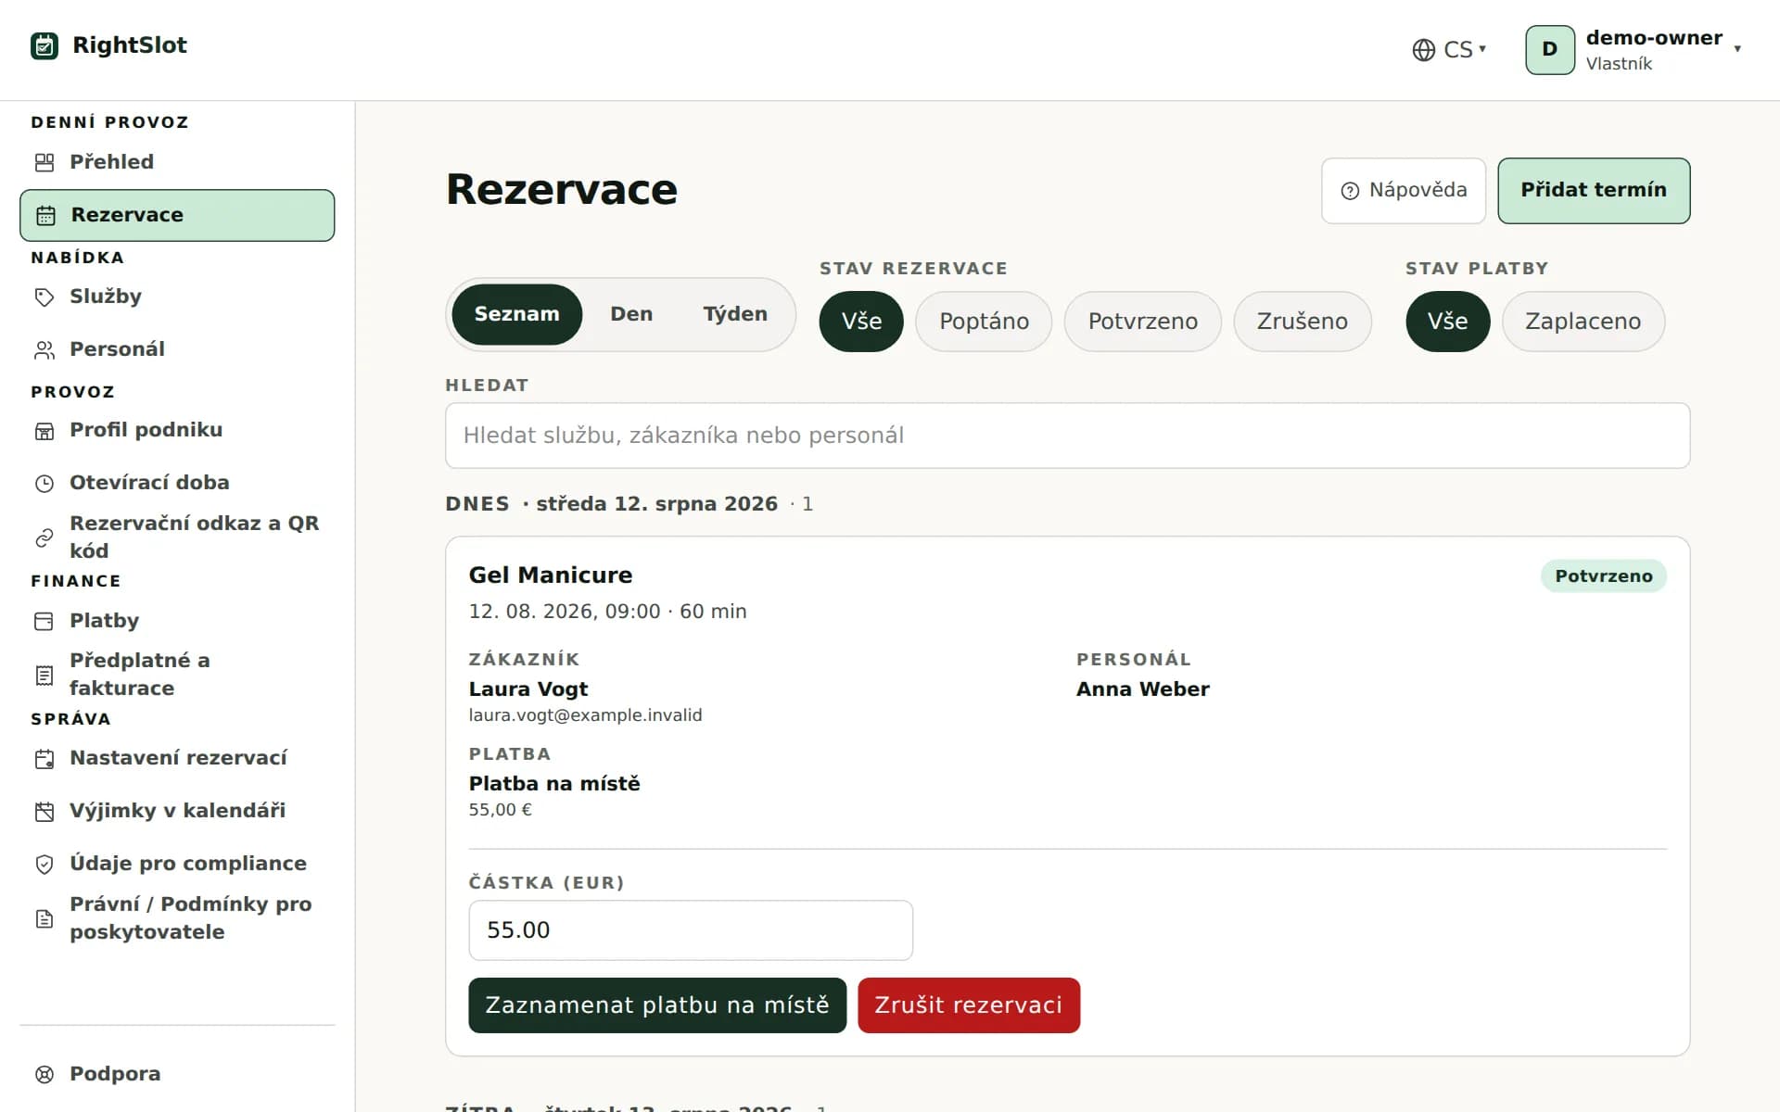The width and height of the screenshot is (1780, 1112).
Task: Click the Profil podniku shop icon
Action: tap(44, 431)
